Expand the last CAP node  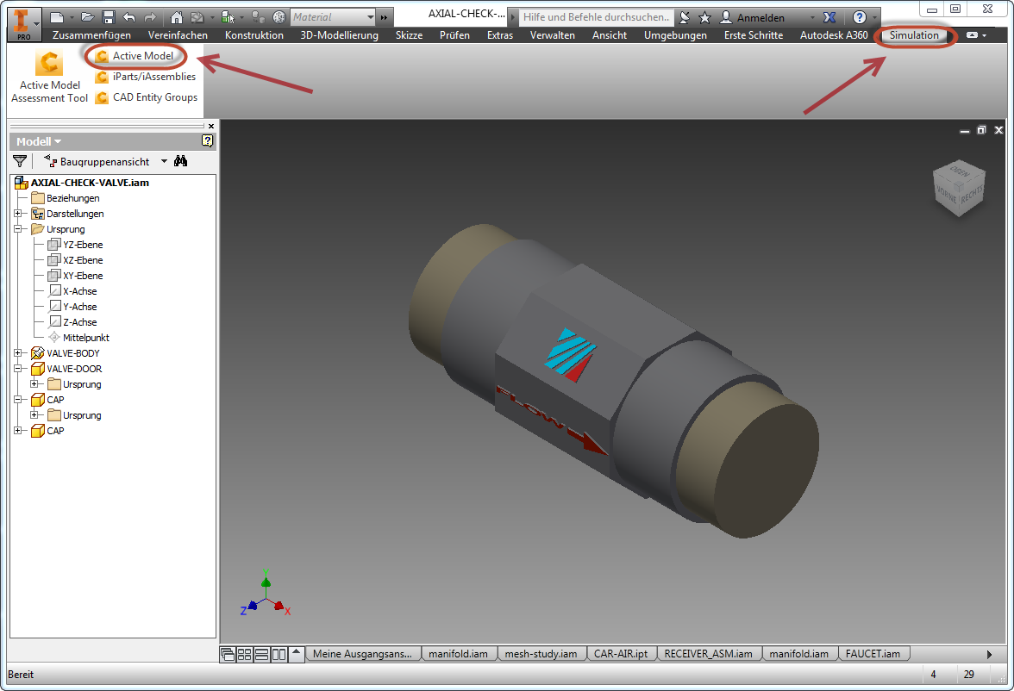(18, 431)
